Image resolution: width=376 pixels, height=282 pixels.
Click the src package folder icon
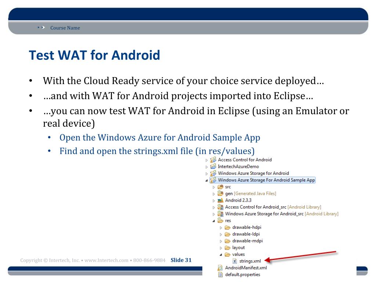(x=220, y=187)
